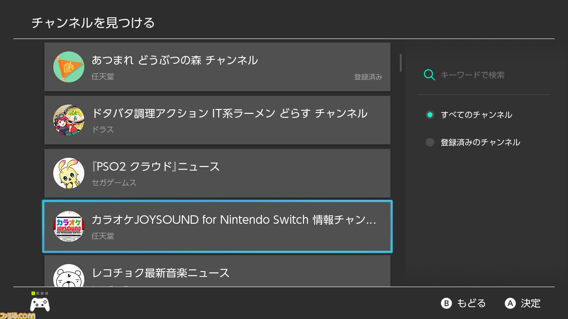
Task: Select the 登録済みのチャンネル radio option
Action: click(x=473, y=142)
